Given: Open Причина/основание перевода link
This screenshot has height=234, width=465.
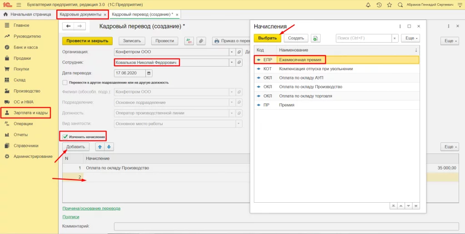Looking at the screenshot, I should pos(91,208).
